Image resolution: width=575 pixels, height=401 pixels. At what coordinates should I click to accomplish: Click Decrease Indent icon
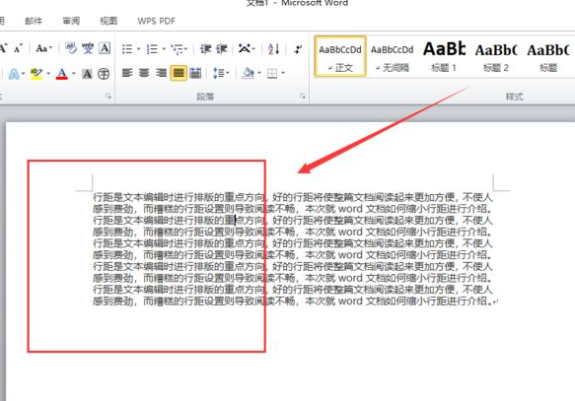pos(206,48)
